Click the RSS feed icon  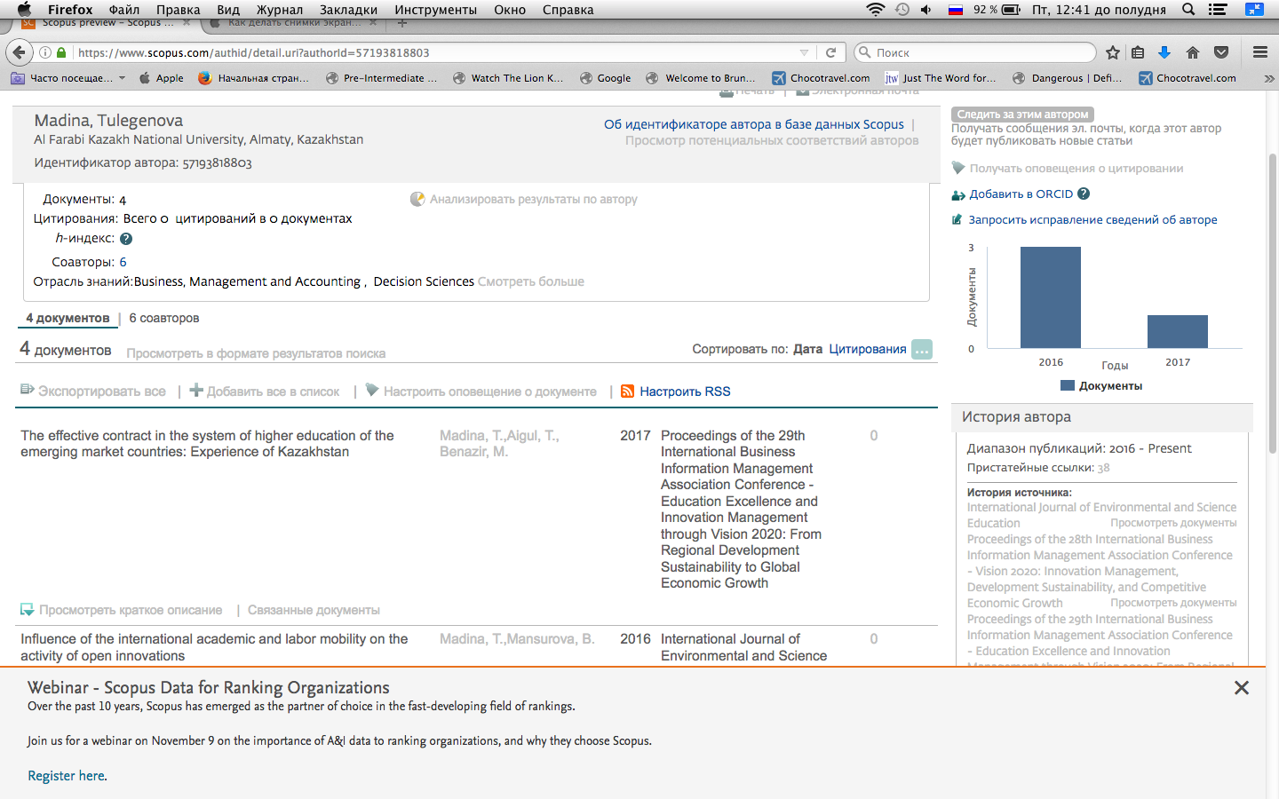[x=627, y=392]
